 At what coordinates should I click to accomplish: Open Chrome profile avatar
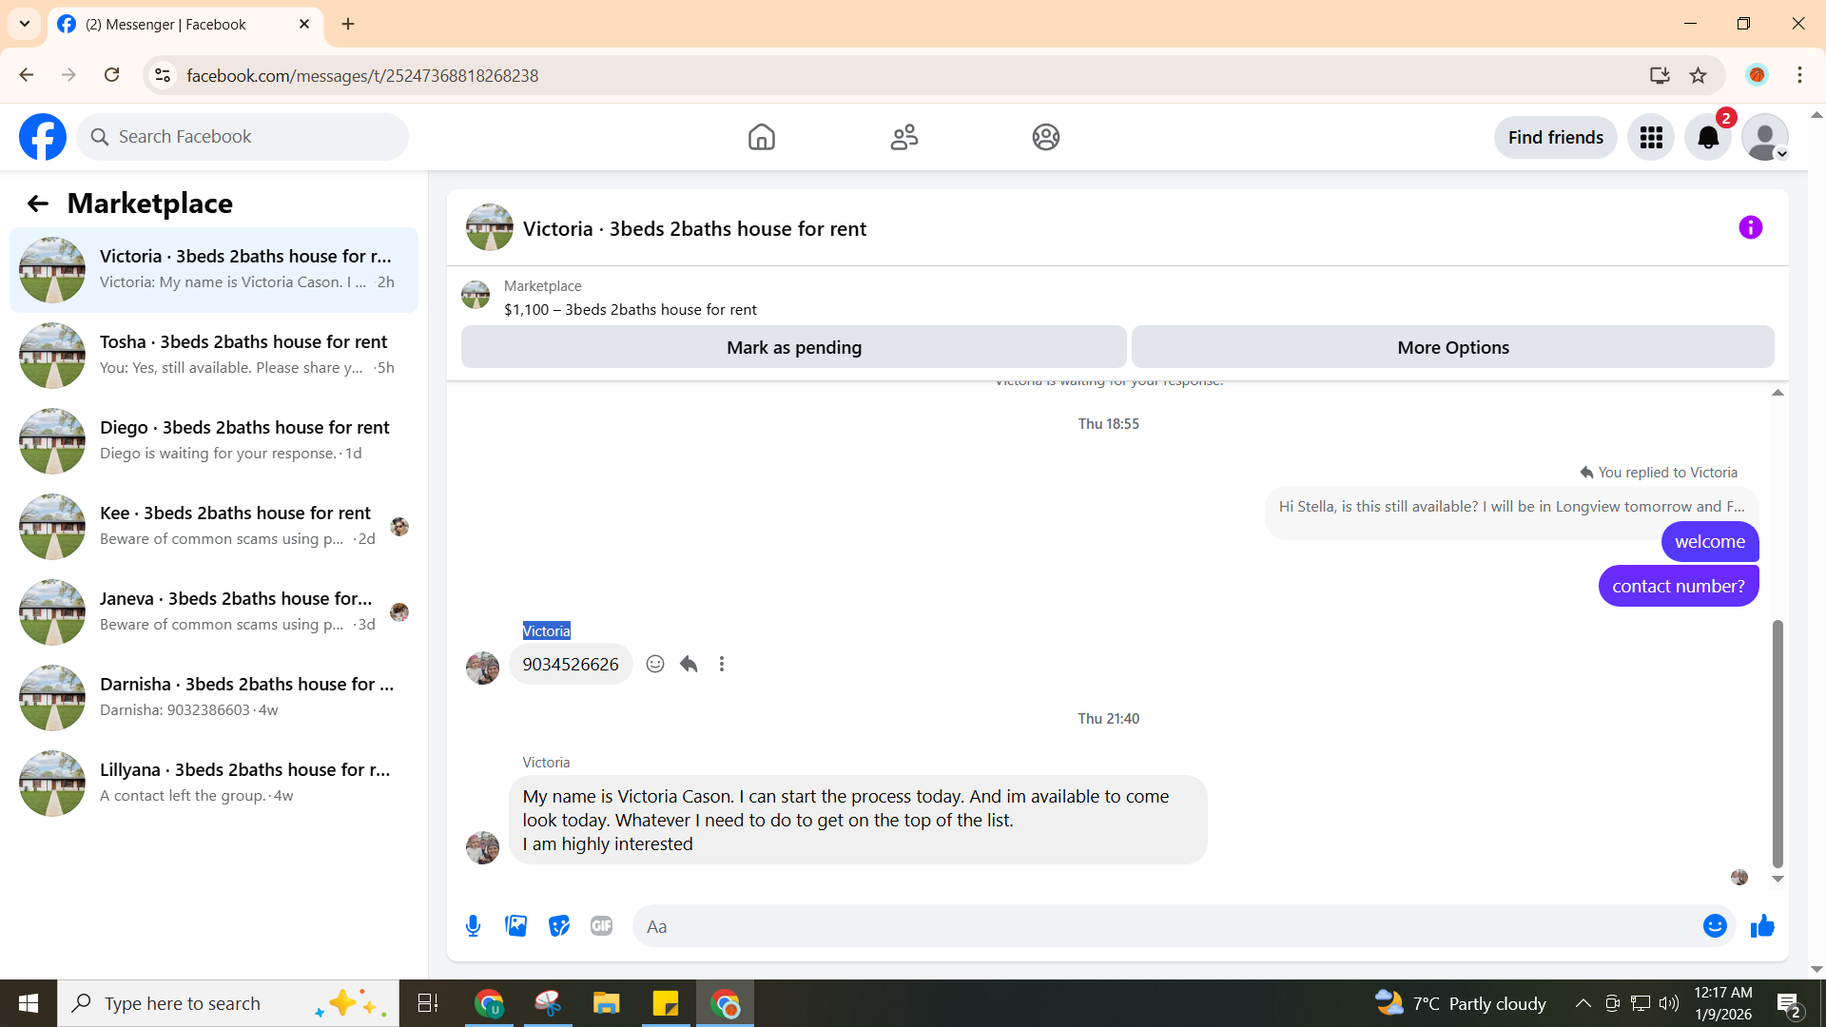[x=1757, y=75]
